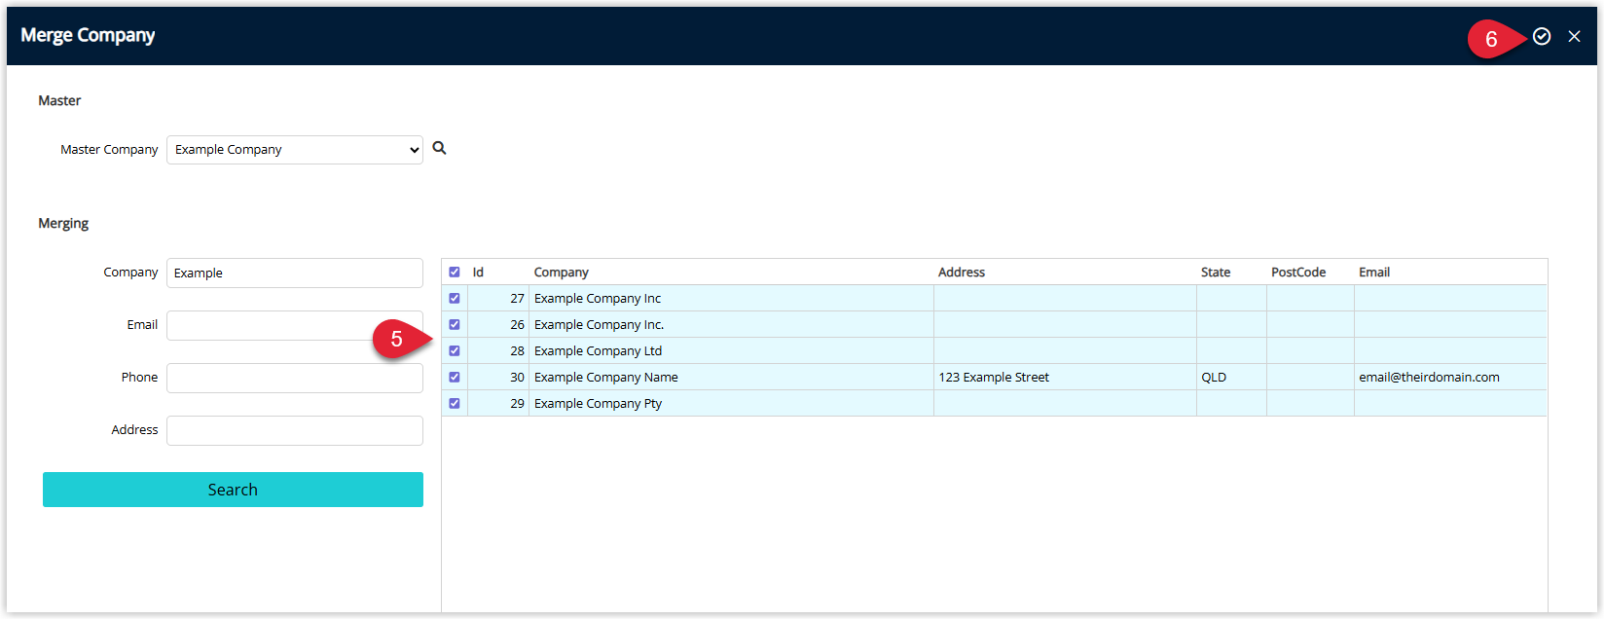Focus the Email input field
The width and height of the screenshot is (1605, 620).
click(295, 326)
